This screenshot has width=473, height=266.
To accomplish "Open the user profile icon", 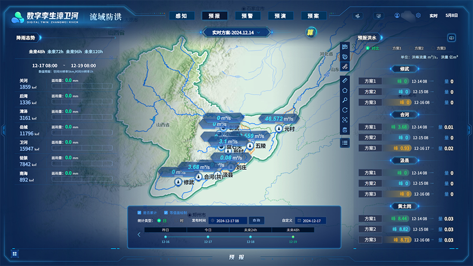I will click(x=397, y=16).
